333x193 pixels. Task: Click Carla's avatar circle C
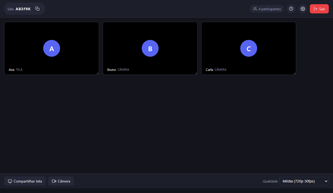249,48
